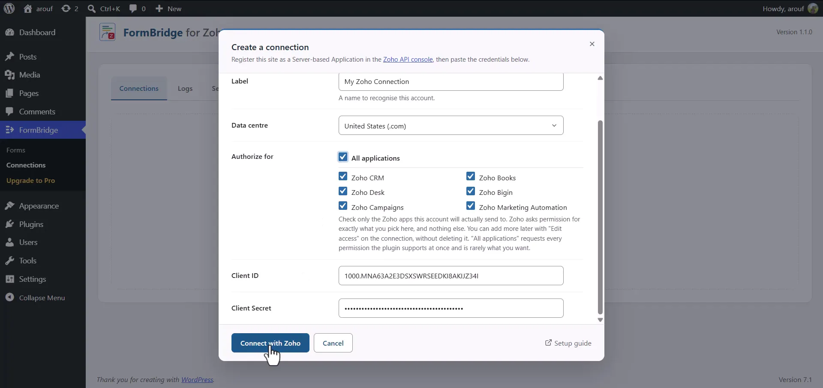Click the Cancel button
This screenshot has width=823, height=388.
(333, 343)
